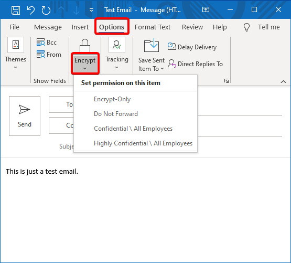Undo the last action
The height and width of the screenshot is (263, 291).
click(x=31, y=10)
